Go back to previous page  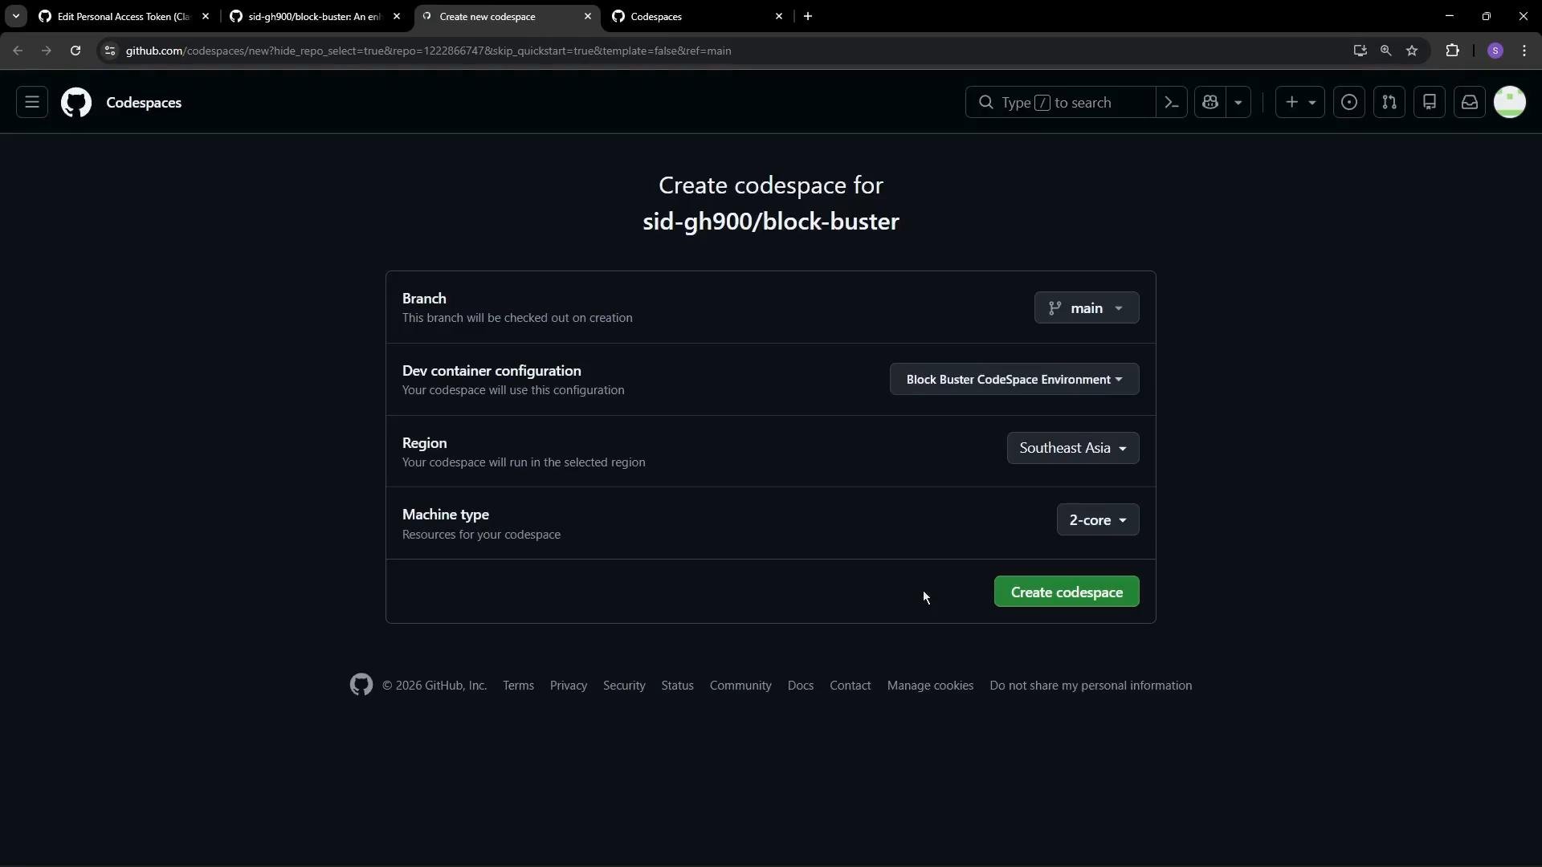[18, 51]
